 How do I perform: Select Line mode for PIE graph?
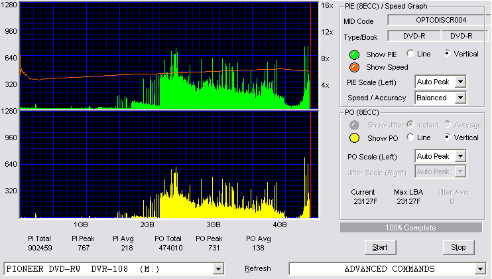[x=410, y=53]
